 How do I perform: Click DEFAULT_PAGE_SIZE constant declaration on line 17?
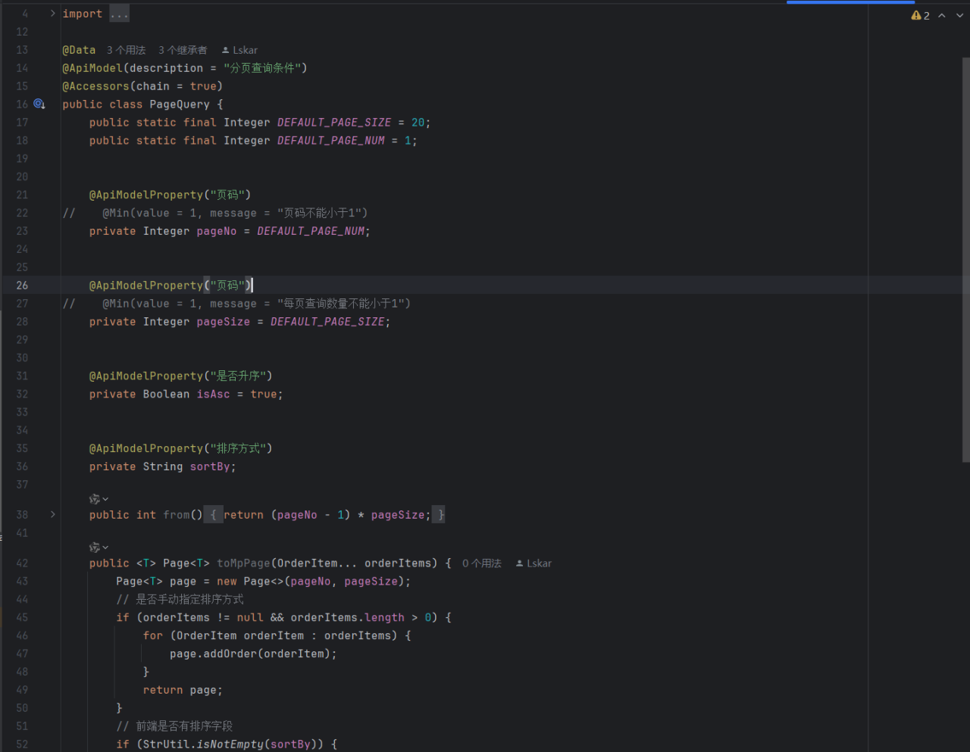coord(334,123)
